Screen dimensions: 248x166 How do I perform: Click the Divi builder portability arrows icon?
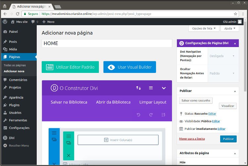138,88
